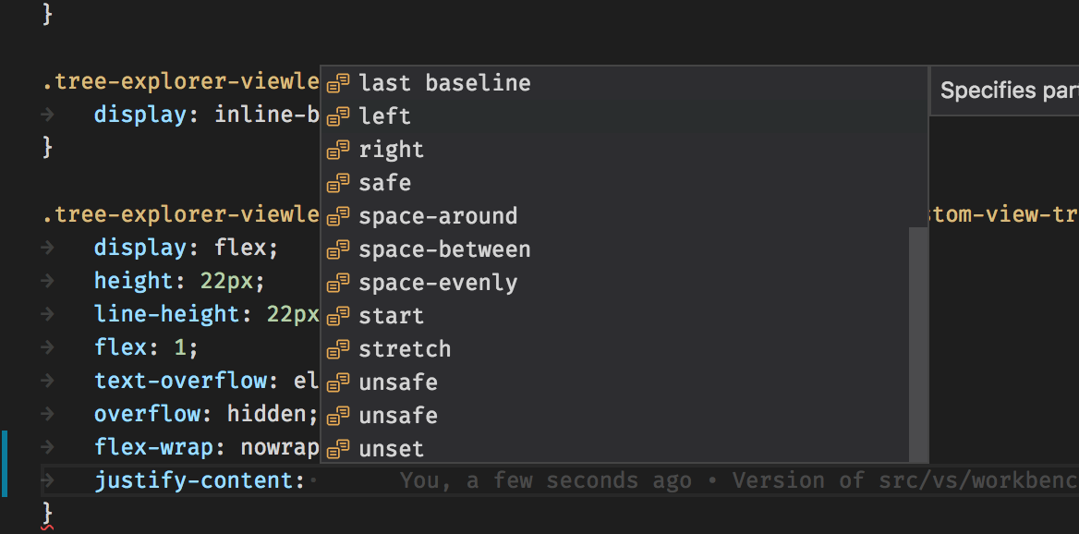
Task: Click the icon next to 'left' in suggestions
Action: coord(336,116)
